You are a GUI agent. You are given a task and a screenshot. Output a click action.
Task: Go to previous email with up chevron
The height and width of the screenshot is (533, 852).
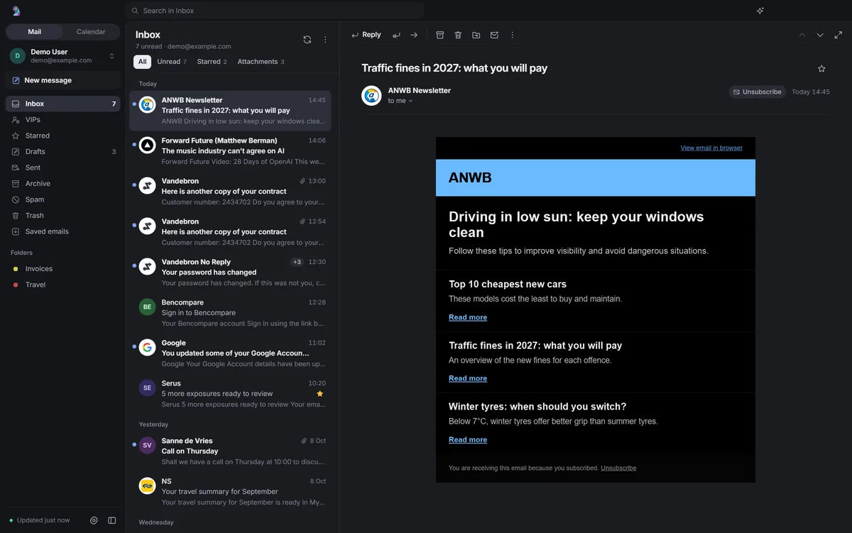point(802,35)
